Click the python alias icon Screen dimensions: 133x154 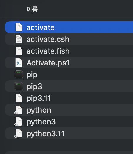(x=18, y=110)
